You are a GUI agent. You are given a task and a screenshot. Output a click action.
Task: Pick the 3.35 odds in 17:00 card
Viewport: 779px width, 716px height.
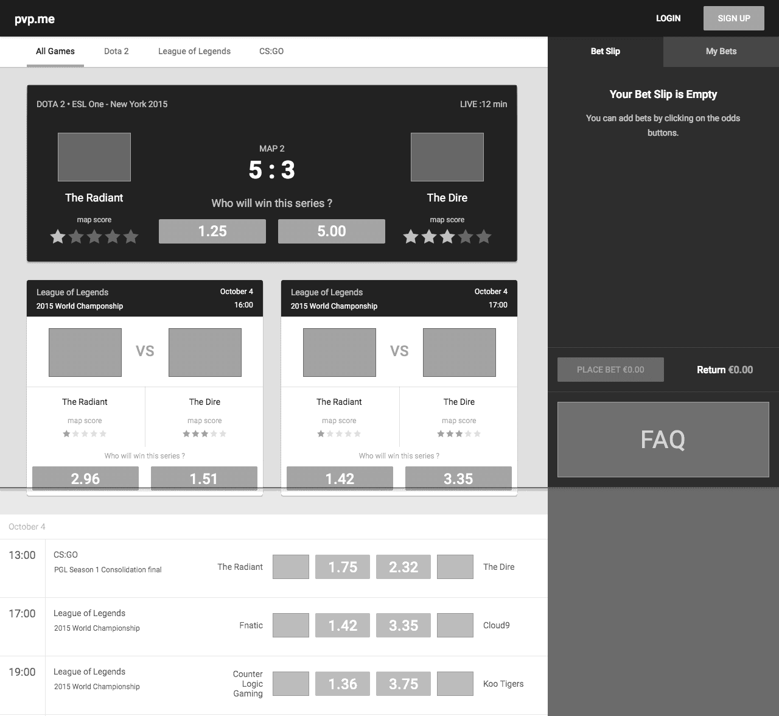[458, 479]
